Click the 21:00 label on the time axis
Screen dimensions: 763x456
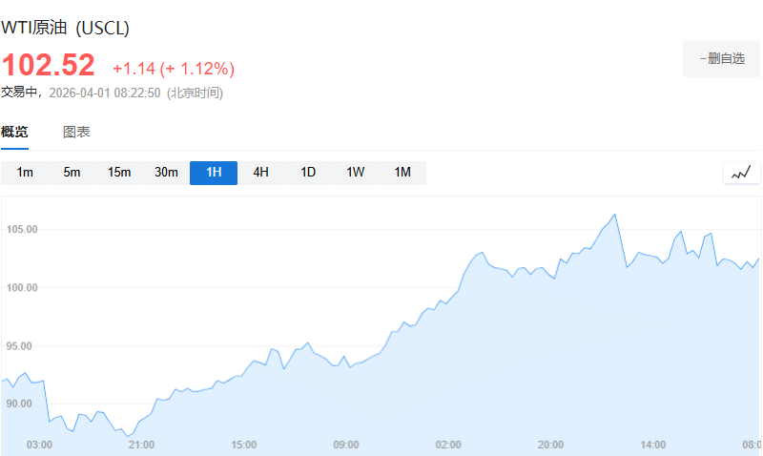[x=141, y=445]
